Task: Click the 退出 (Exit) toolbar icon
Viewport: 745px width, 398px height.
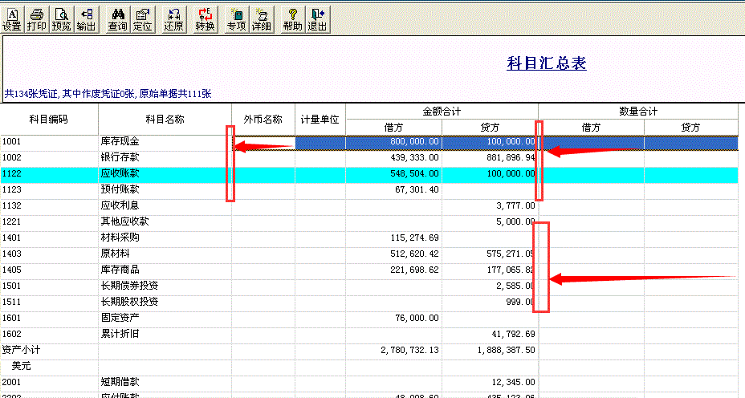Action: point(317,18)
